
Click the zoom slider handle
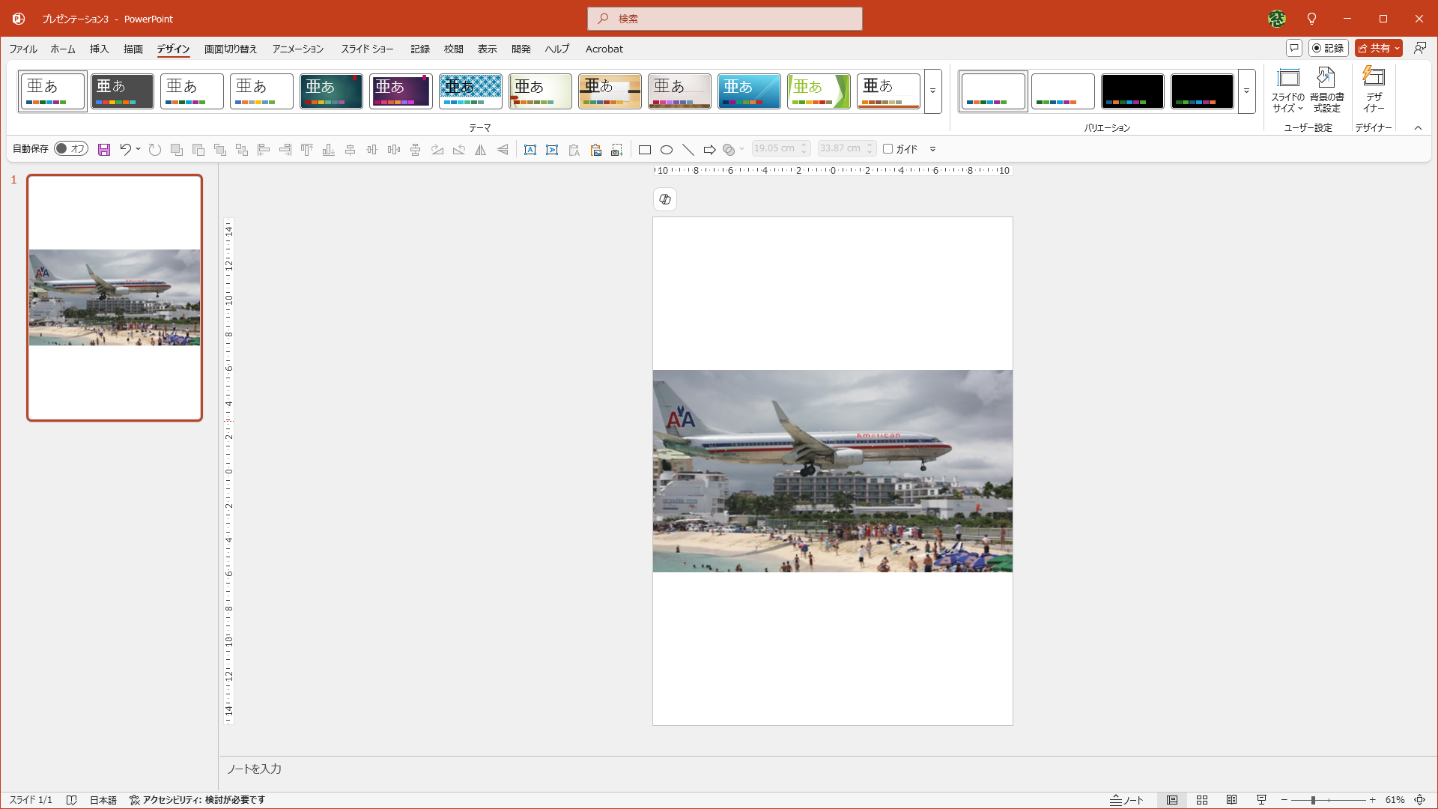click(x=1313, y=800)
